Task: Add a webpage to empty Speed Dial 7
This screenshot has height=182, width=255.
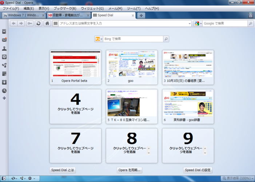Action: tap(75, 146)
